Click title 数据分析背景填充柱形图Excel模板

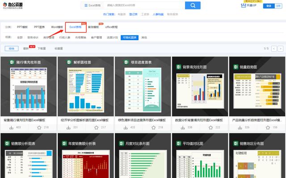[x=199, y=120]
